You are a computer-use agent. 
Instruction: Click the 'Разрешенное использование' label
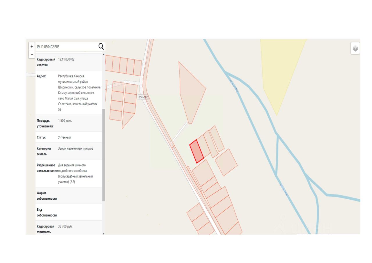pos(47,168)
